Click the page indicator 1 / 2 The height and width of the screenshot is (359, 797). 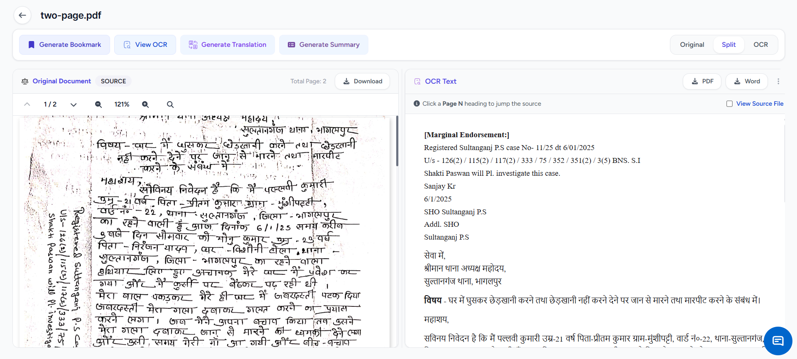[50, 104]
